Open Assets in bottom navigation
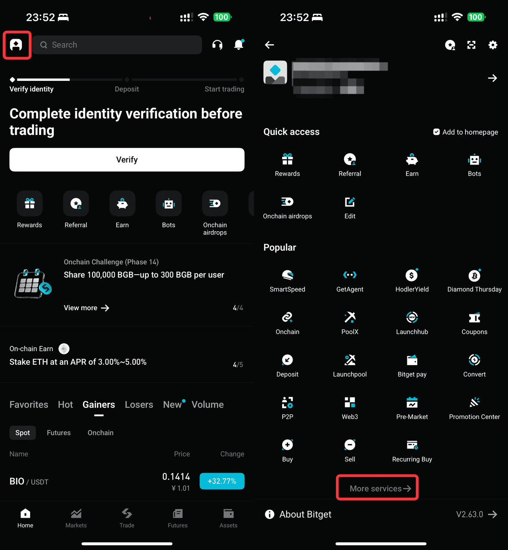508x550 pixels. (x=228, y=518)
